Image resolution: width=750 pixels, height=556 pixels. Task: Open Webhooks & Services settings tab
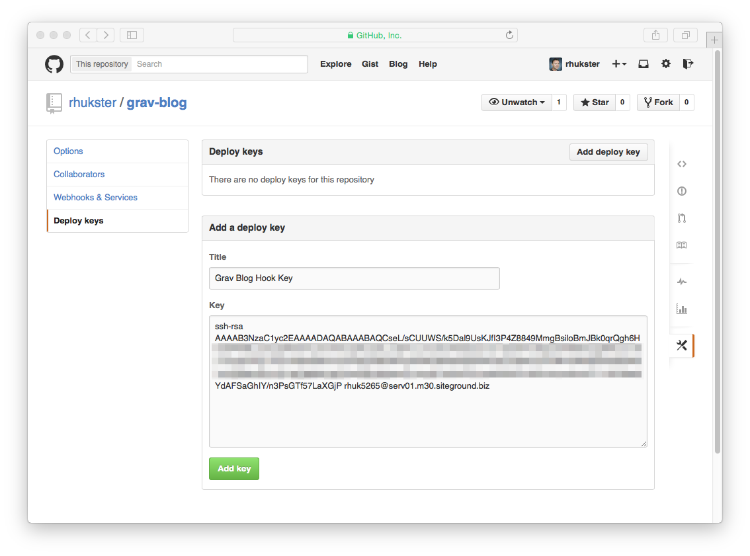117,198
